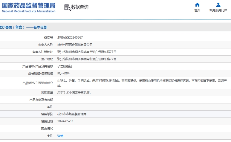
Task: Select record number 浙杭械备20240367
Action: (x=70, y=38)
